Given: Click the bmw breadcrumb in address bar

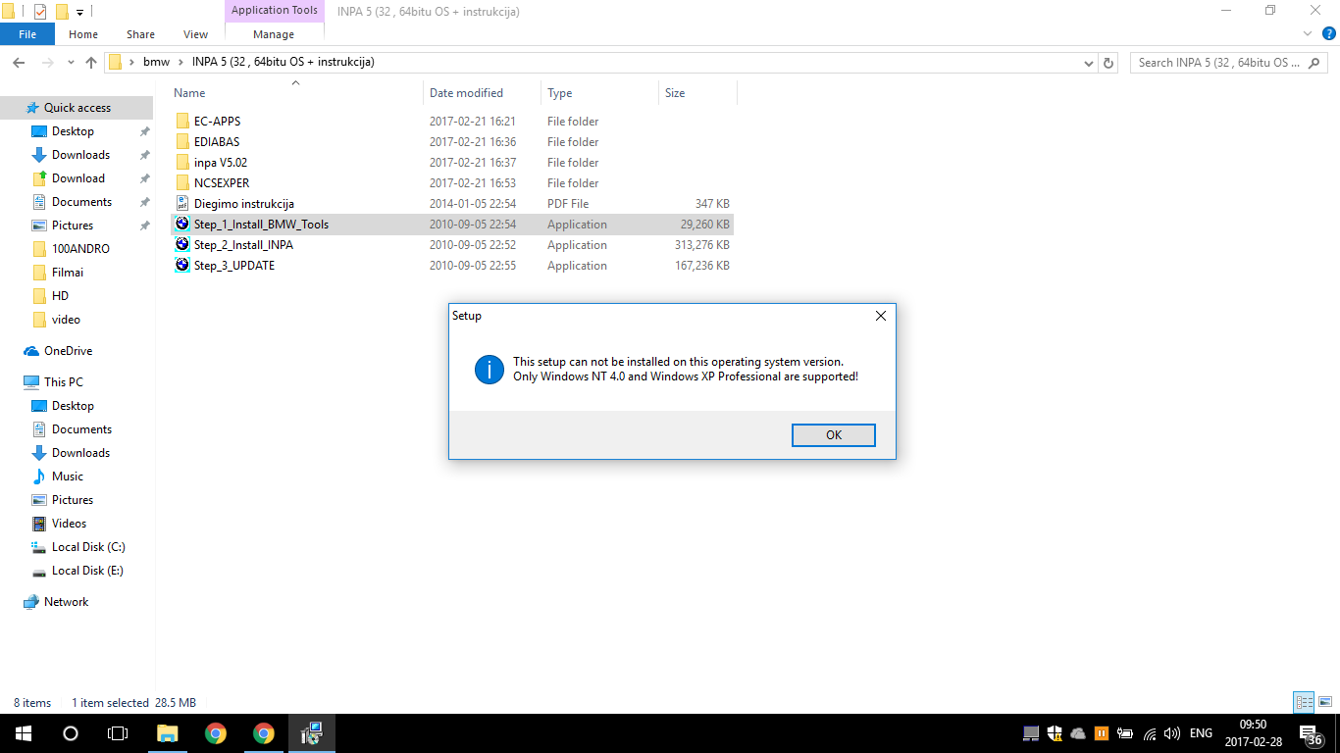Looking at the screenshot, I should (x=156, y=62).
